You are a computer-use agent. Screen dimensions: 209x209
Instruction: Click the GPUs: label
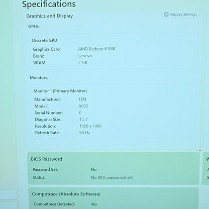click(x=34, y=27)
